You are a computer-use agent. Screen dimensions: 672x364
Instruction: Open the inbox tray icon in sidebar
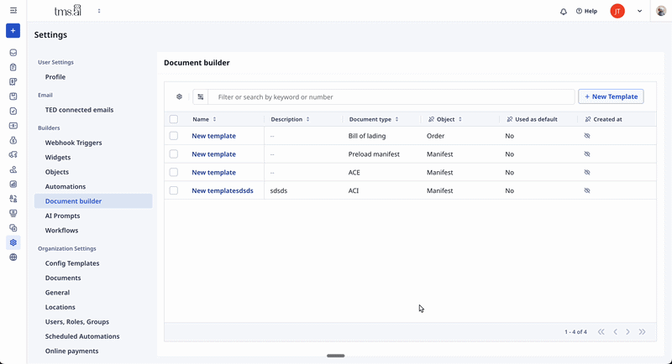coord(13,53)
